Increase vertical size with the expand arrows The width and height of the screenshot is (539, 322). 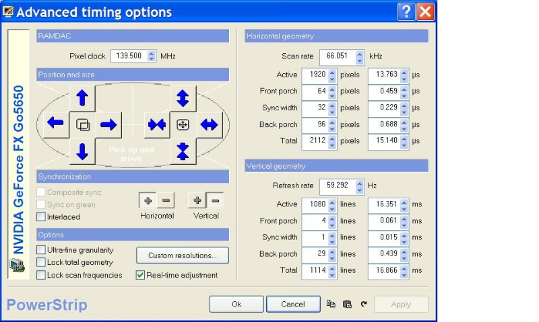click(183, 98)
